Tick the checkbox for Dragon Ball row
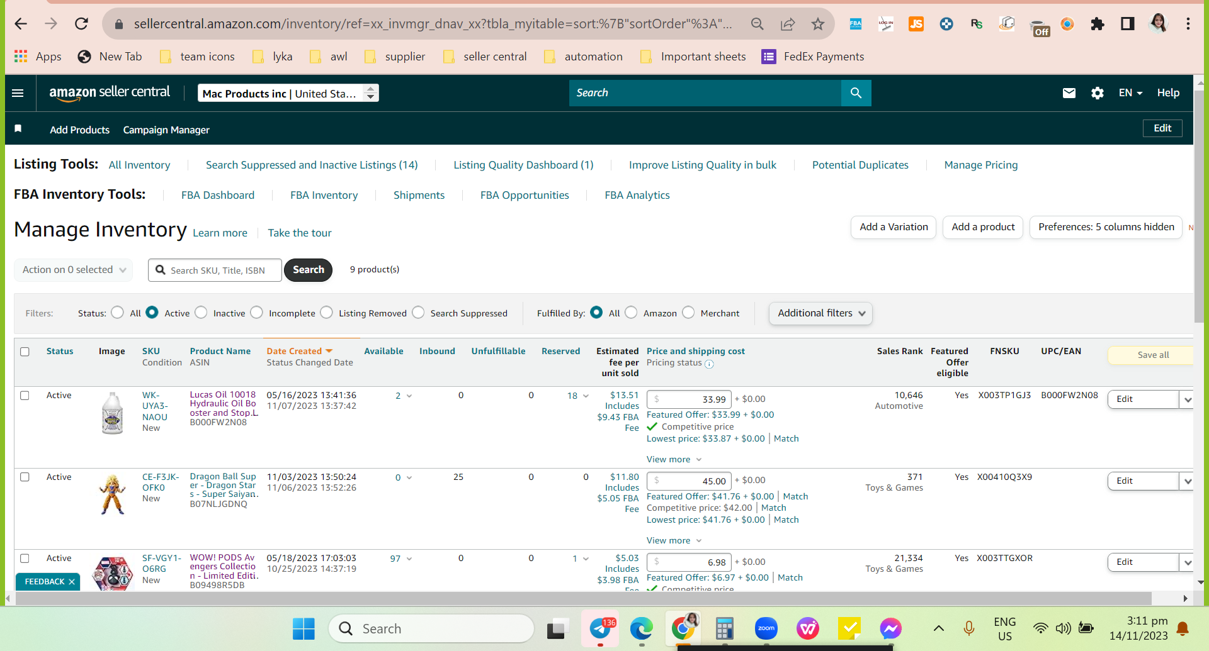Screen dimensions: 1209x651 click(x=25, y=477)
